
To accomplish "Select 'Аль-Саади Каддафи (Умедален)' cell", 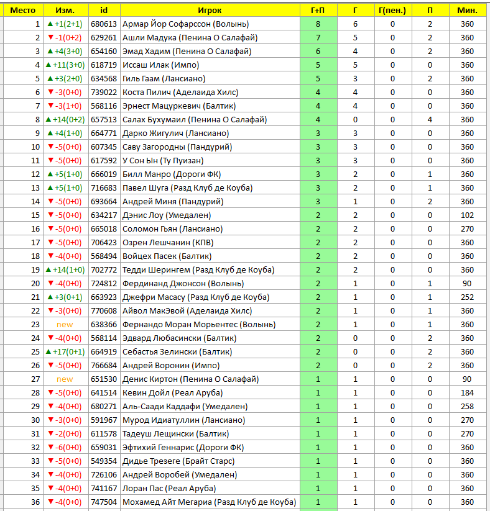I will 210,407.
